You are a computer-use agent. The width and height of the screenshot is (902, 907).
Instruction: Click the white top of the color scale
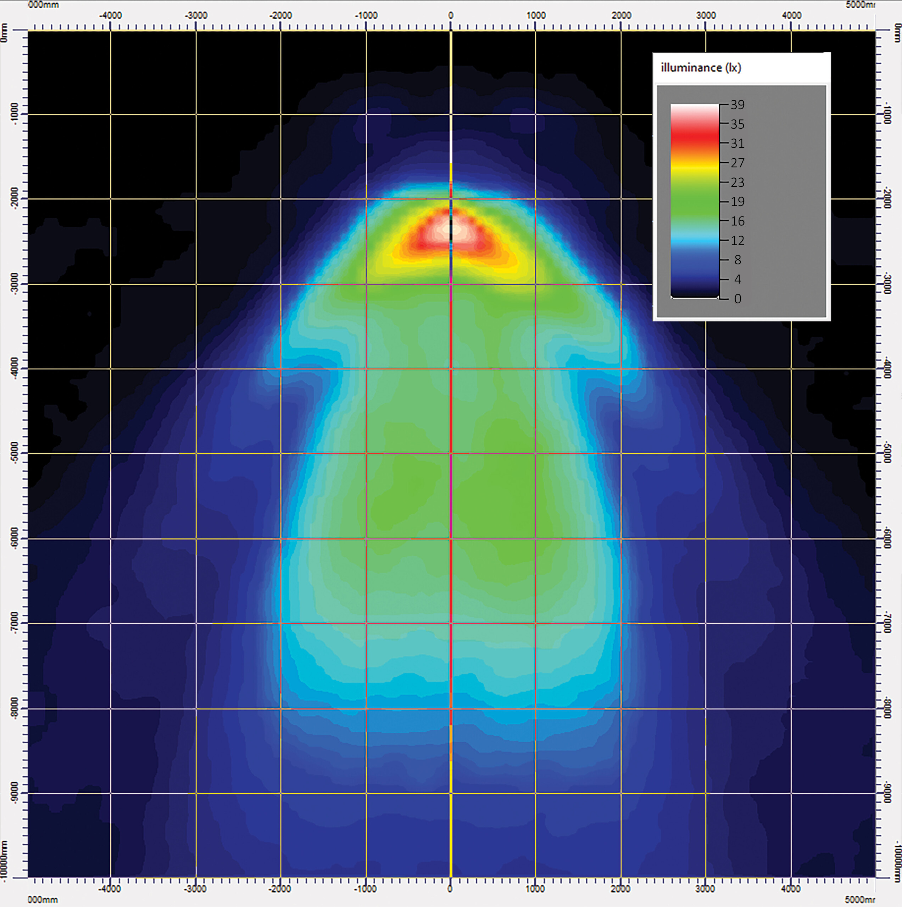694,109
